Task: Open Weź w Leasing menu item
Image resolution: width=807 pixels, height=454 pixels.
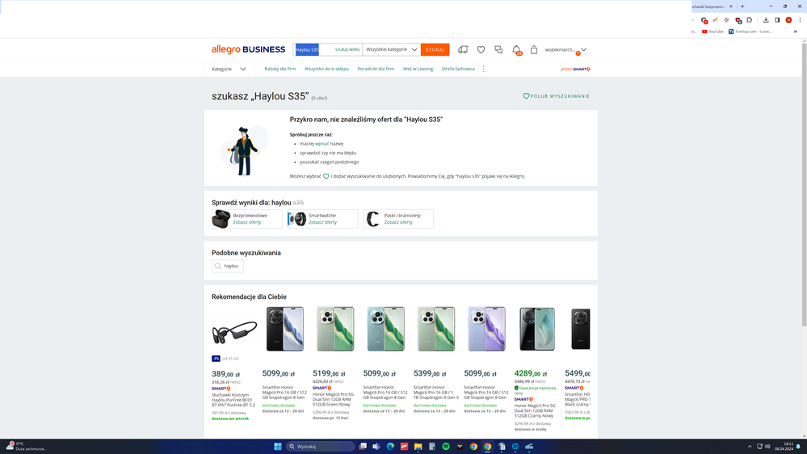Action: [418, 69]
